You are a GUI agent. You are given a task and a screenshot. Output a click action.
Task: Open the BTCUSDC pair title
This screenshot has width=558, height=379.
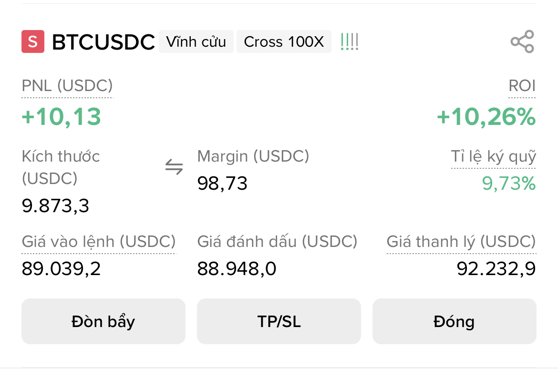coord(103,42)
